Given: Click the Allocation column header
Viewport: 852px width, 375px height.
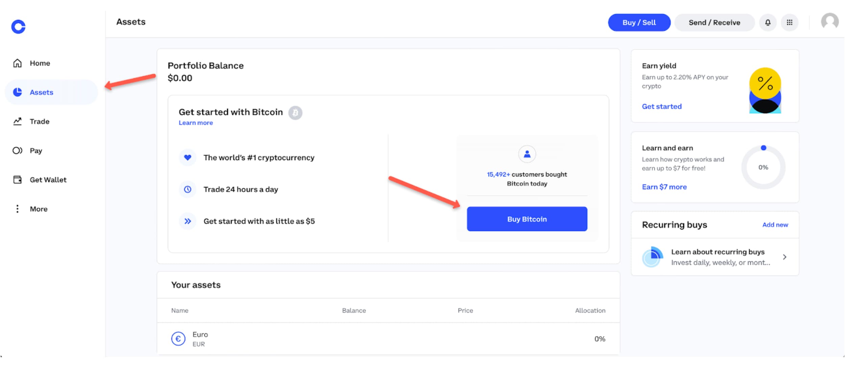Looking at the screenshot, I should click(590, 311).
